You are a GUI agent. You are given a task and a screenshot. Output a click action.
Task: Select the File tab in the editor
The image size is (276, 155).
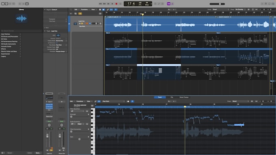click(x=172, y=97)
